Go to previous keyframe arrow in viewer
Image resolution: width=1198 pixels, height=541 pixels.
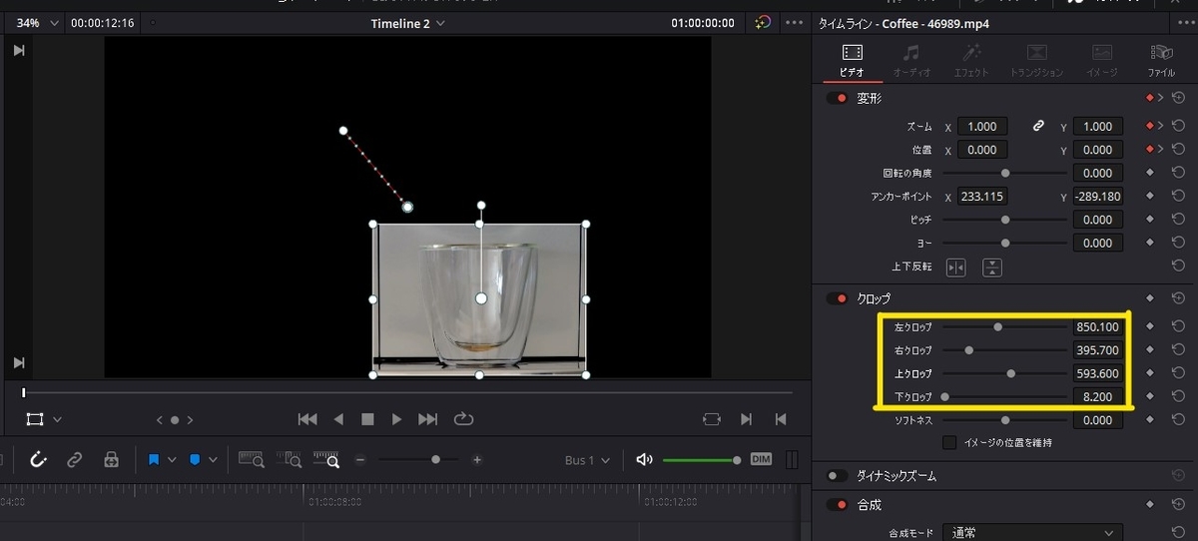pos(159,420)
